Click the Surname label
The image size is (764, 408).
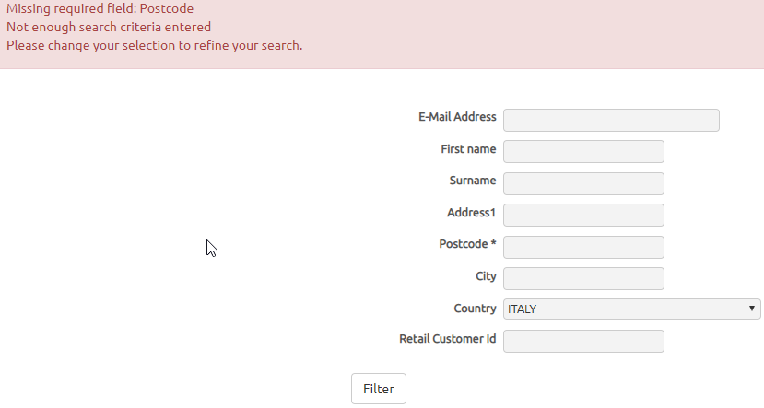[x=473, y=181]
